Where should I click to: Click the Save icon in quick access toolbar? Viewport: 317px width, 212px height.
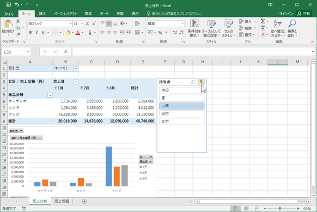(8, 5)
